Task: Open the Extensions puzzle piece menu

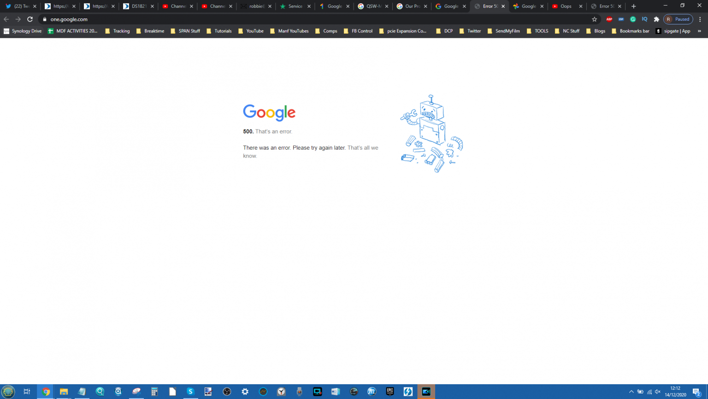Action: click(x=656, y=19)
